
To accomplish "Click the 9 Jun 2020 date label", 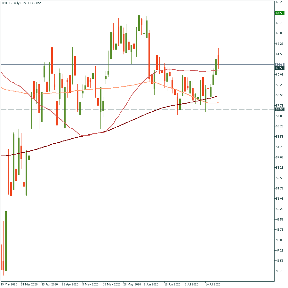I will [151, 284].
